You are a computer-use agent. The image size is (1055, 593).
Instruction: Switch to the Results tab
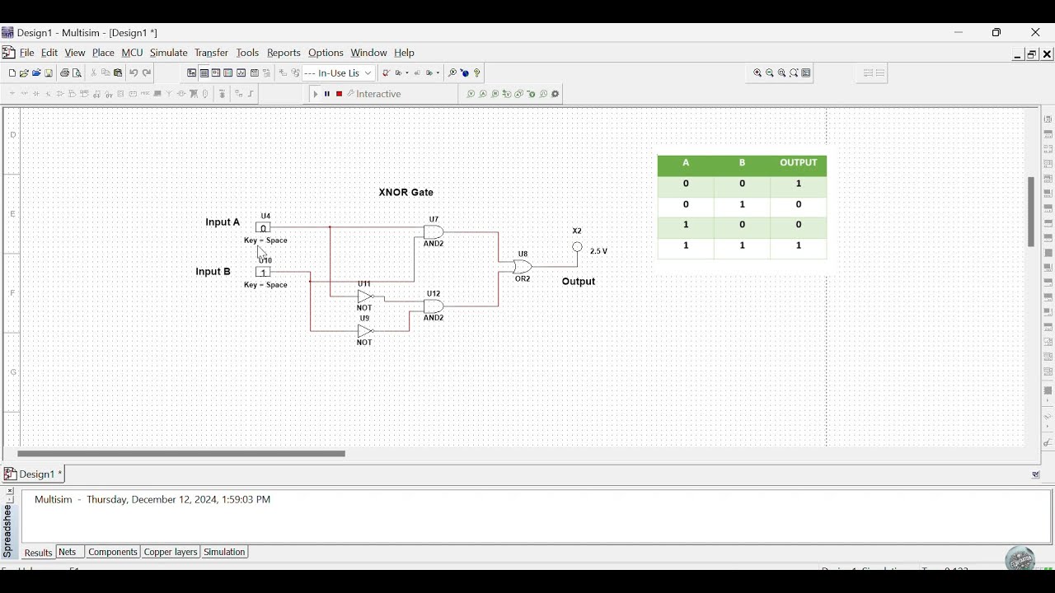pos(38,553)
